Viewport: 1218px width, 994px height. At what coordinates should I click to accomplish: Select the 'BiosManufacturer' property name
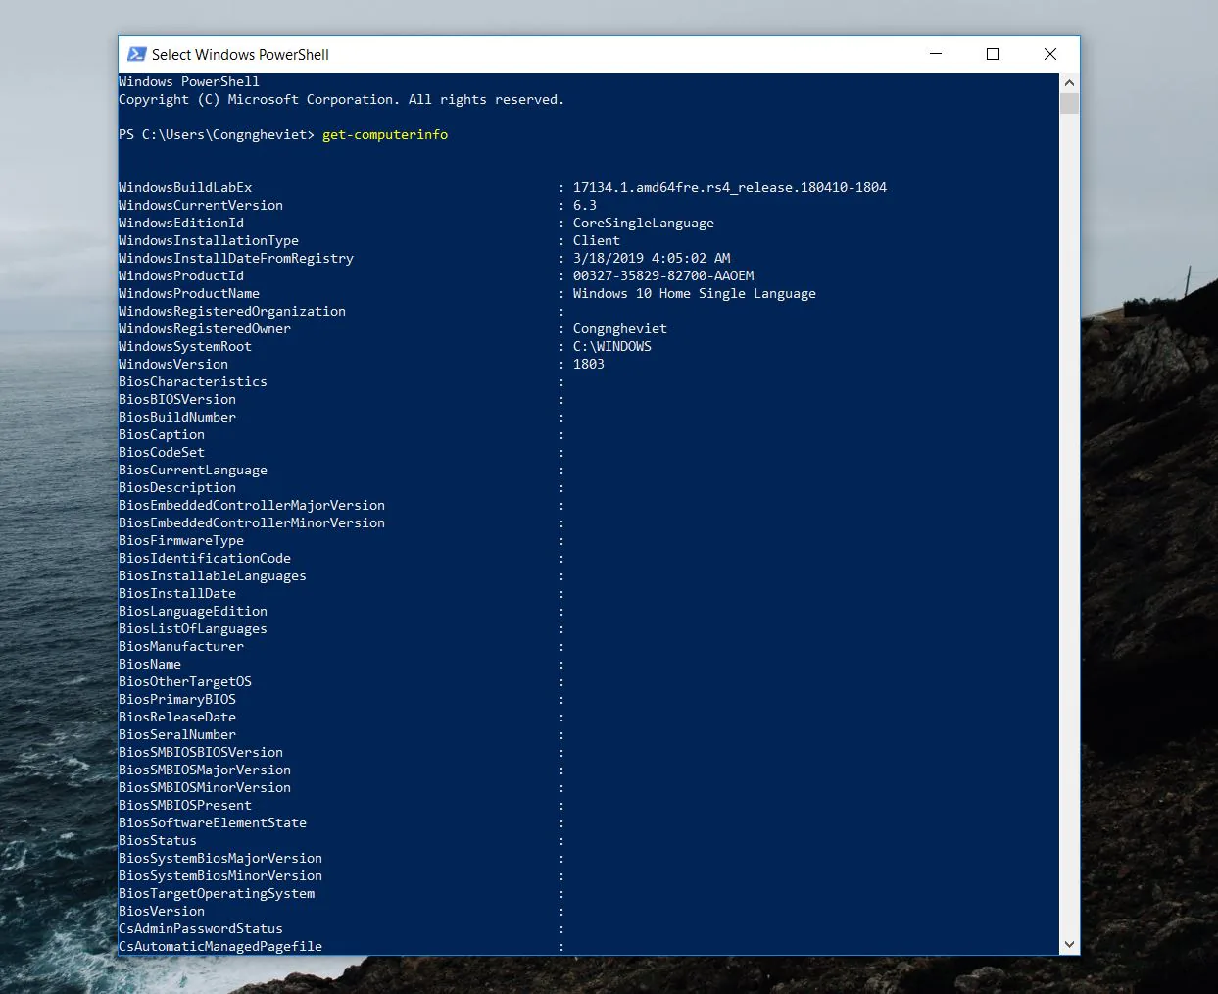(x=181, y=647)
